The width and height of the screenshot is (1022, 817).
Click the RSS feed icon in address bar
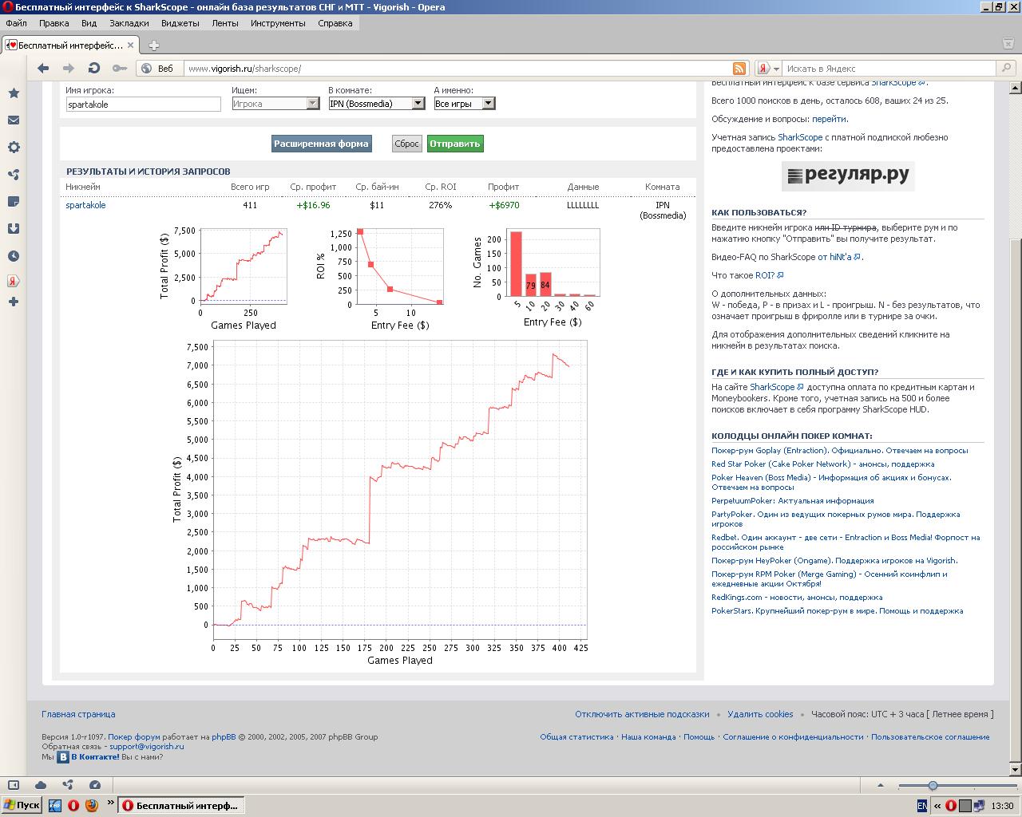coord(739,69)
